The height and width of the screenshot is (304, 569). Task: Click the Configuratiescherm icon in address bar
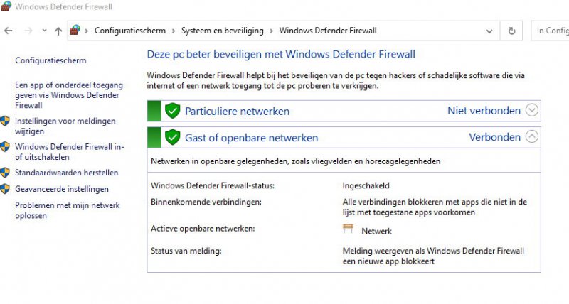click(75, 31)
